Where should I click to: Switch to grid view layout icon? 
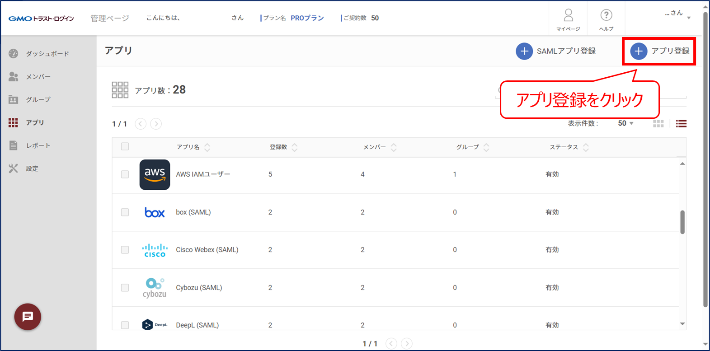point(658,123)
